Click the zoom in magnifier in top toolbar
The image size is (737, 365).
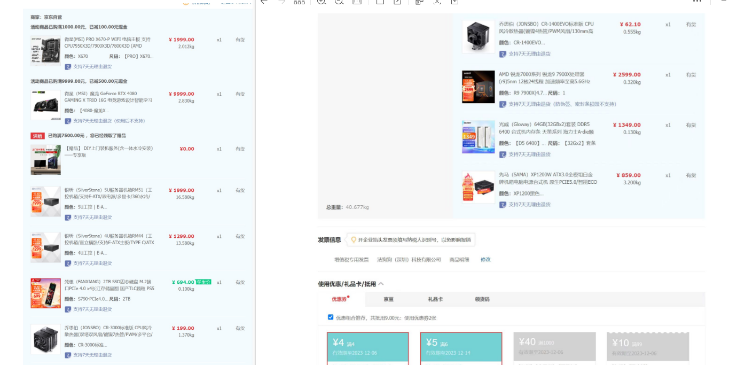click(322, 2)
